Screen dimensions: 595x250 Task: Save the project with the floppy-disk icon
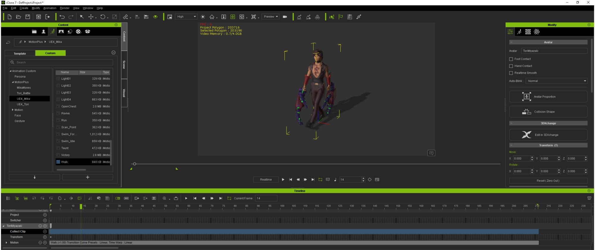coord(28,17)
